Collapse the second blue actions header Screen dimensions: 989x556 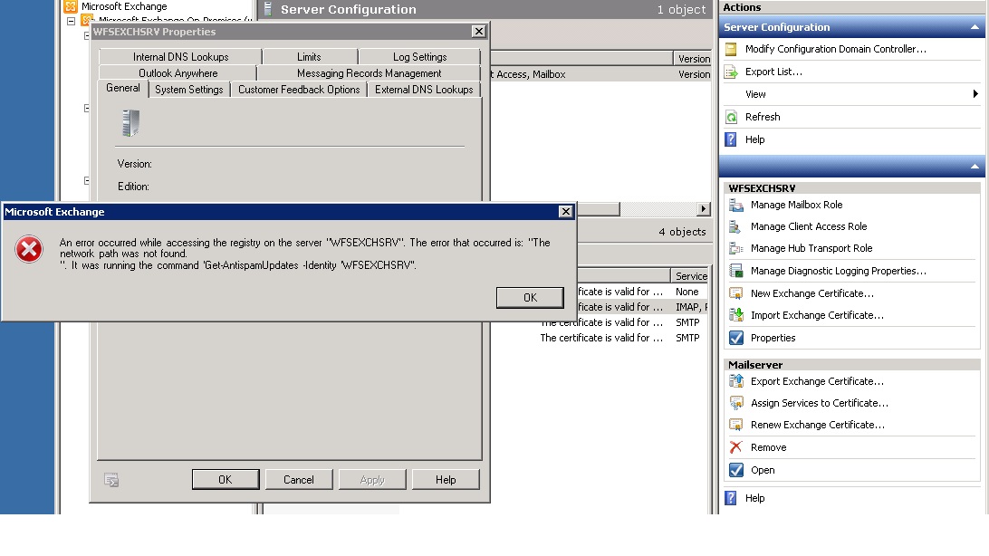point(975,167)
